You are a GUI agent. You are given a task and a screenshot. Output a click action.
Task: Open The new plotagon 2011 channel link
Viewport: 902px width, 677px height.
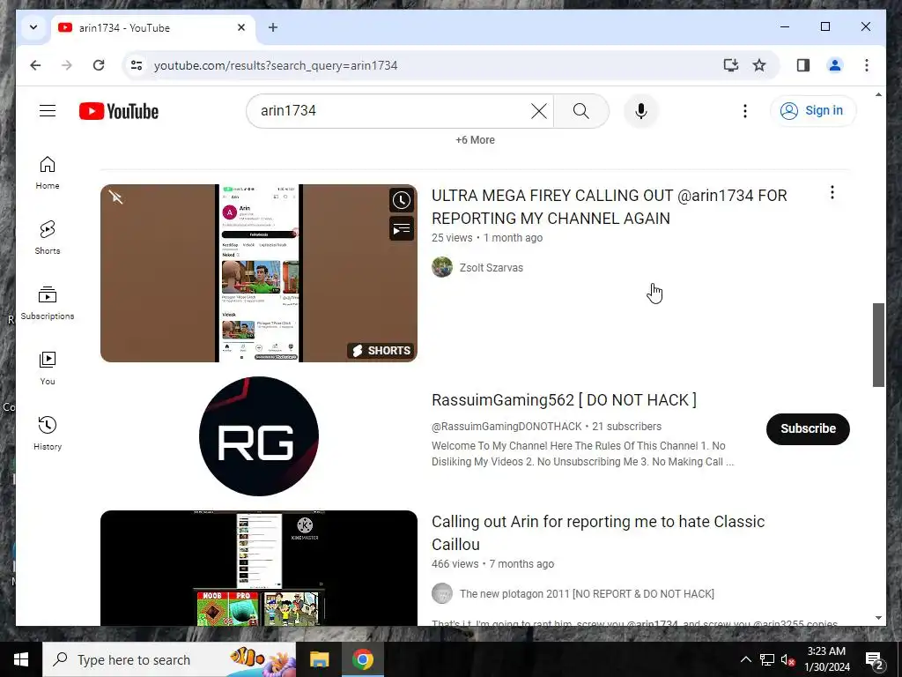coord(587,594)
